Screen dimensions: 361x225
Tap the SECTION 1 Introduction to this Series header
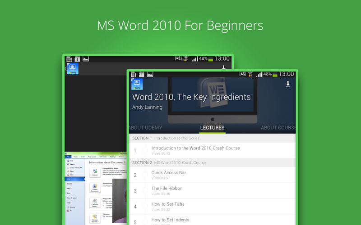(212, 138)
